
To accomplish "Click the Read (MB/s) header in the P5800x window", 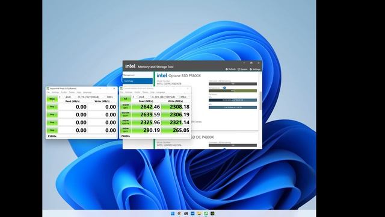I will (72, 101).
